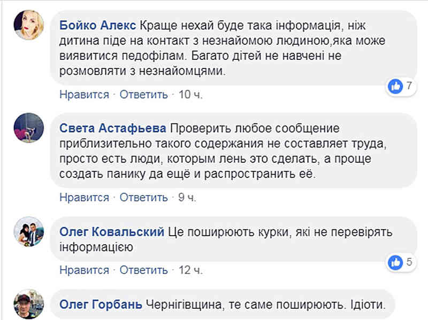The width and height of the screenshot is (428, 320).
Task: Open Олег Ковальский profile name link
Action: (112, 232)
